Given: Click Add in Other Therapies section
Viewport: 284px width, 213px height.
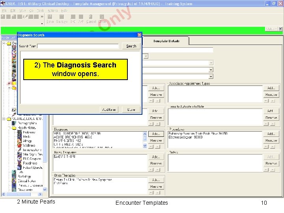Looking at the screenshot, I should [156, 180].
